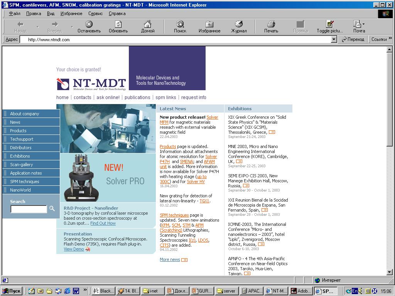Click the Forward (Вперед) arrow icon
The image size is (395, 296).
click(55, 24)
